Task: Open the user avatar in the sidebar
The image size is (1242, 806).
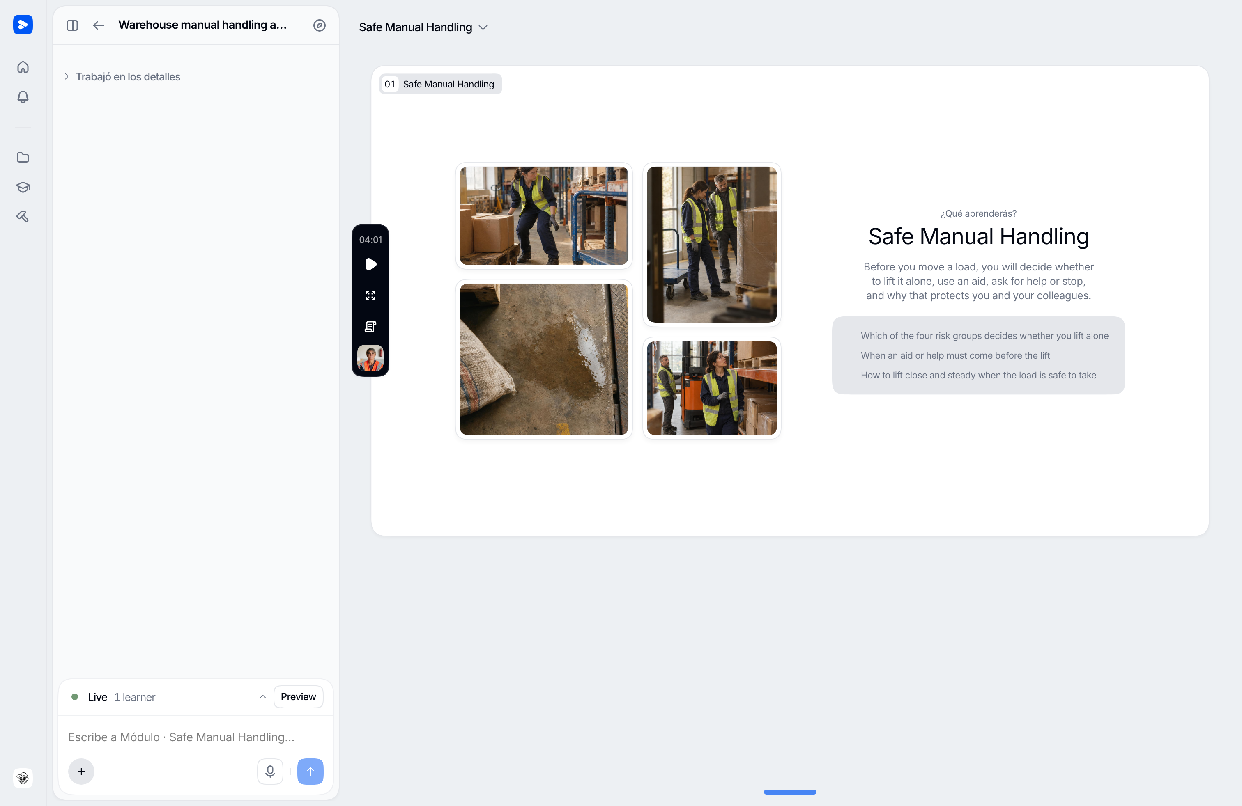Action: (23, 778)
